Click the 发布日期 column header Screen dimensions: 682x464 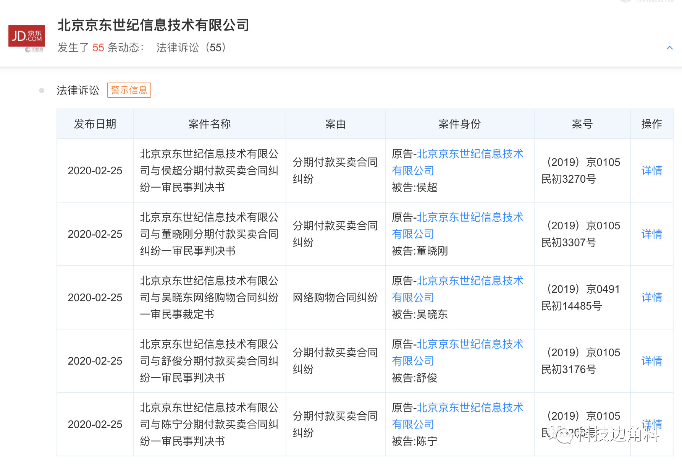tap(95, 124)
